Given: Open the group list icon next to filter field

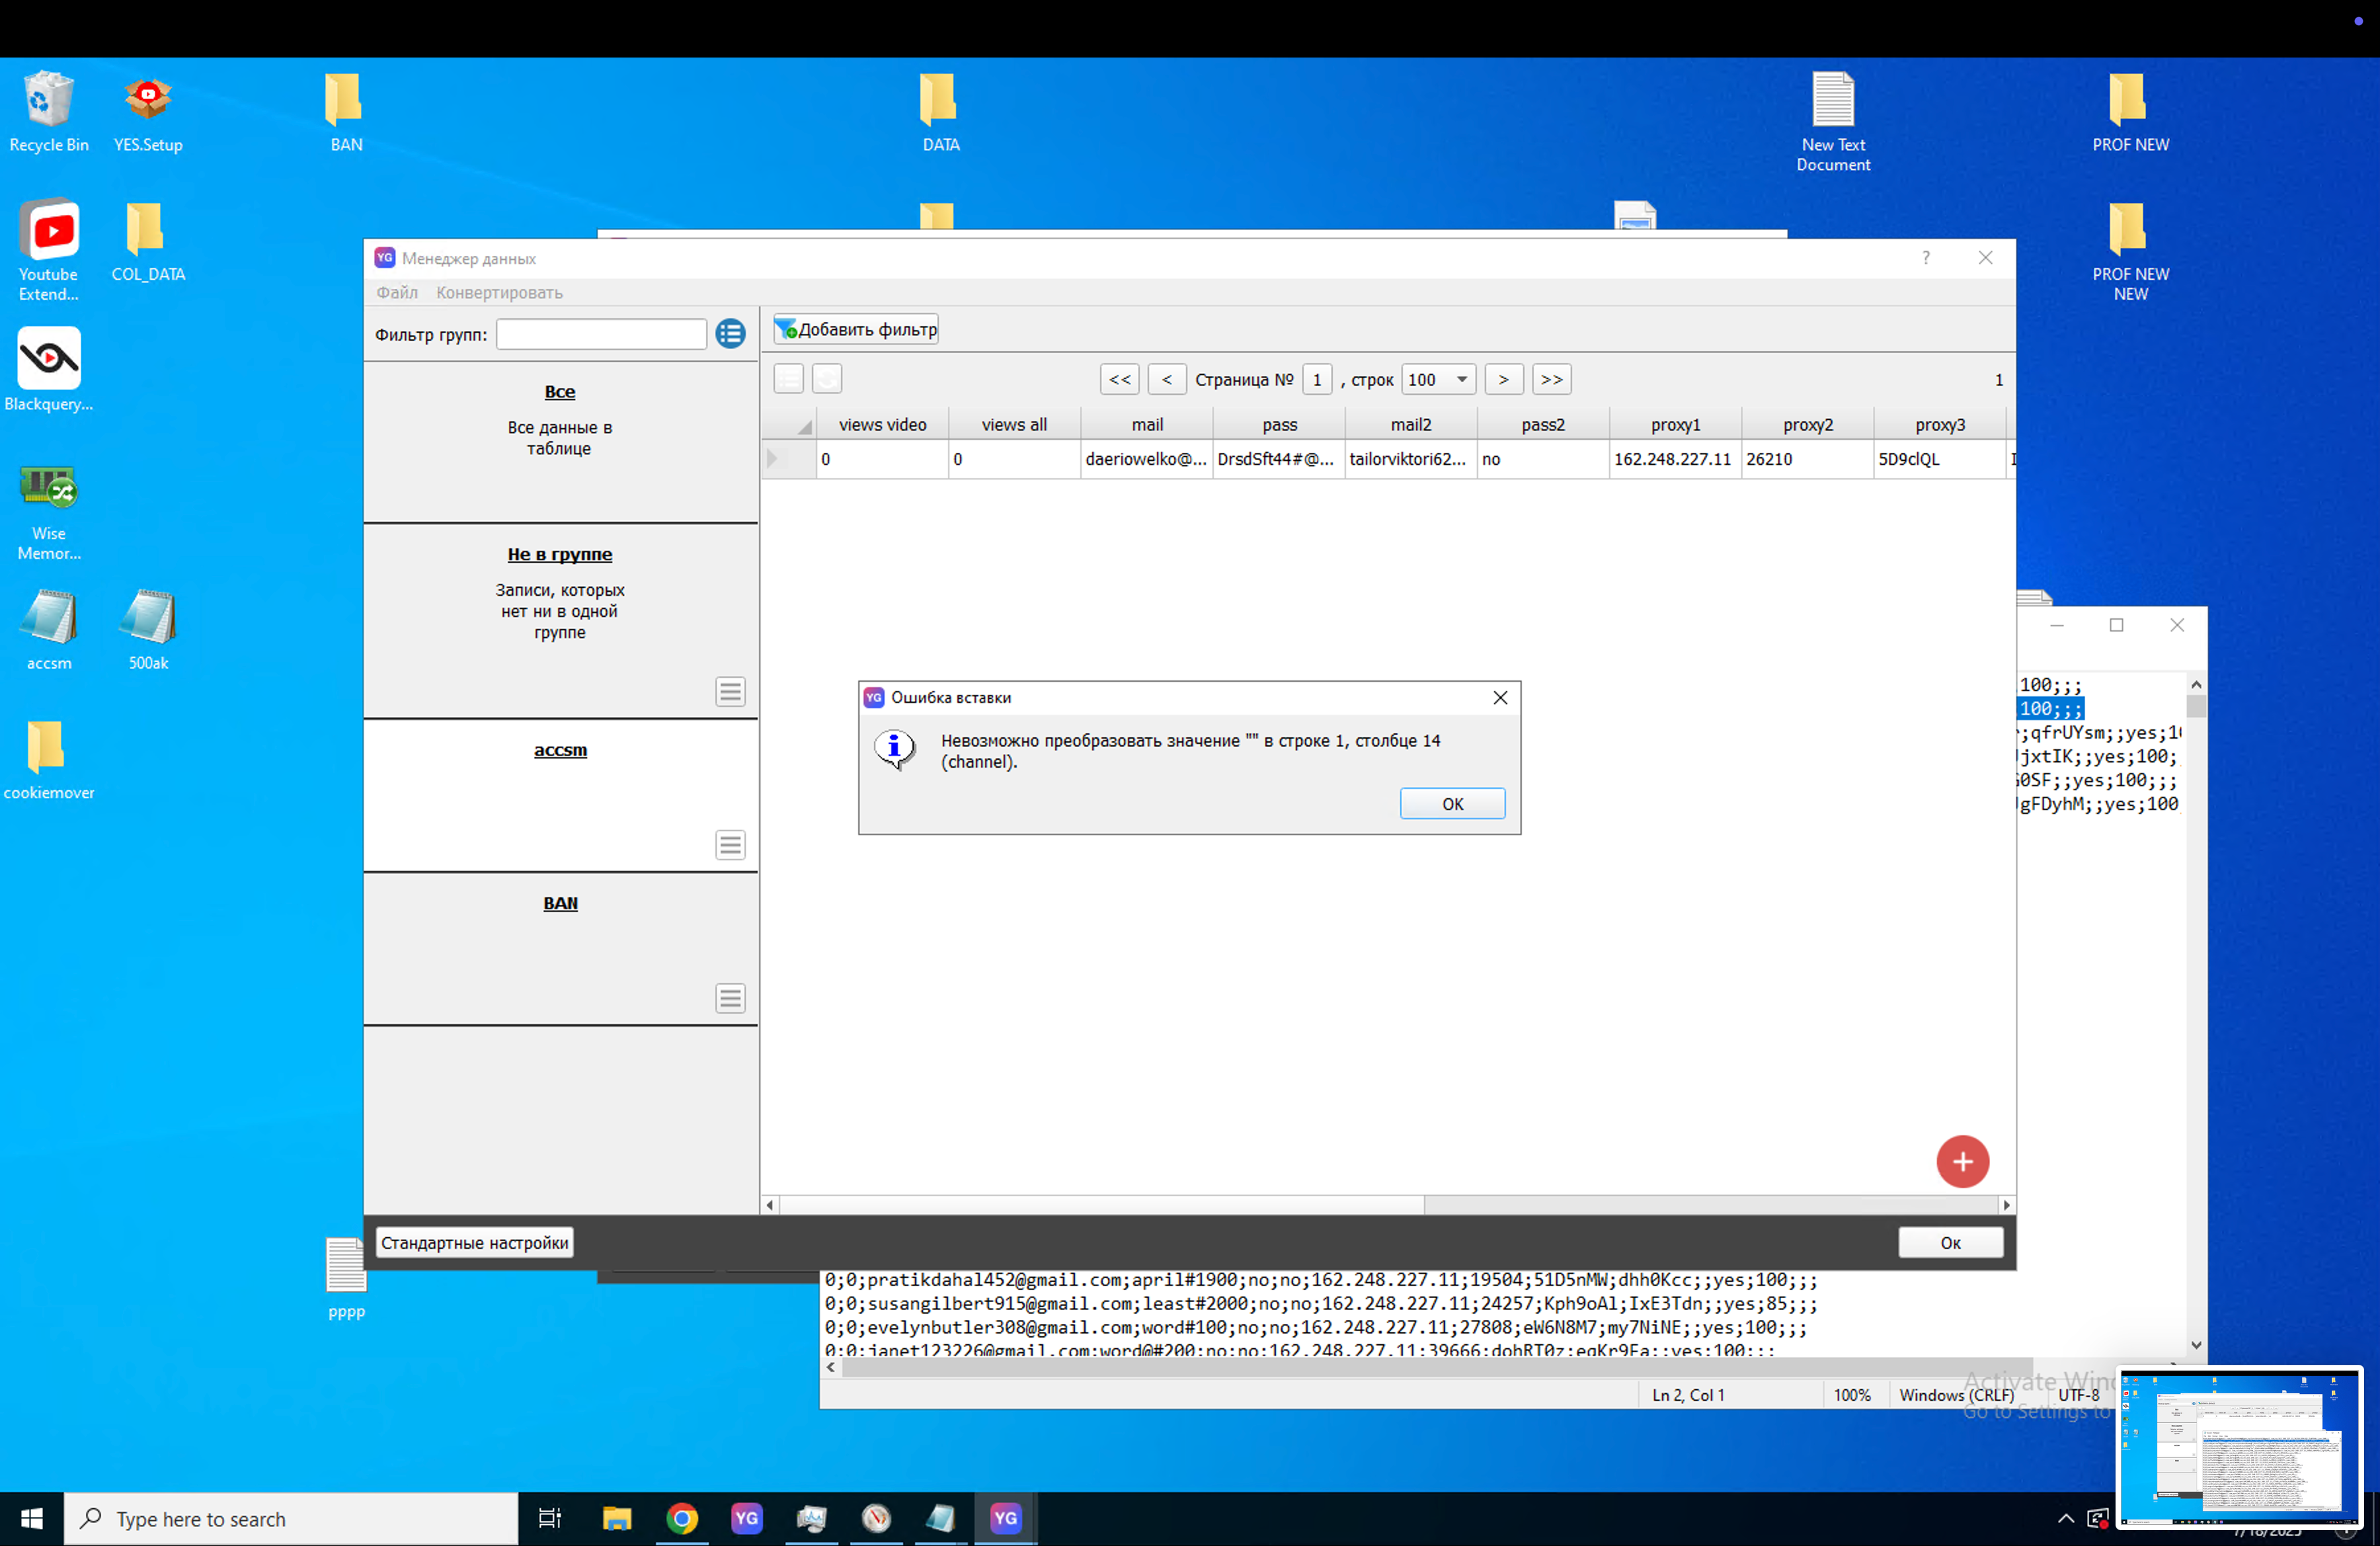Looking at the screenshot, I should coord(730,334).
